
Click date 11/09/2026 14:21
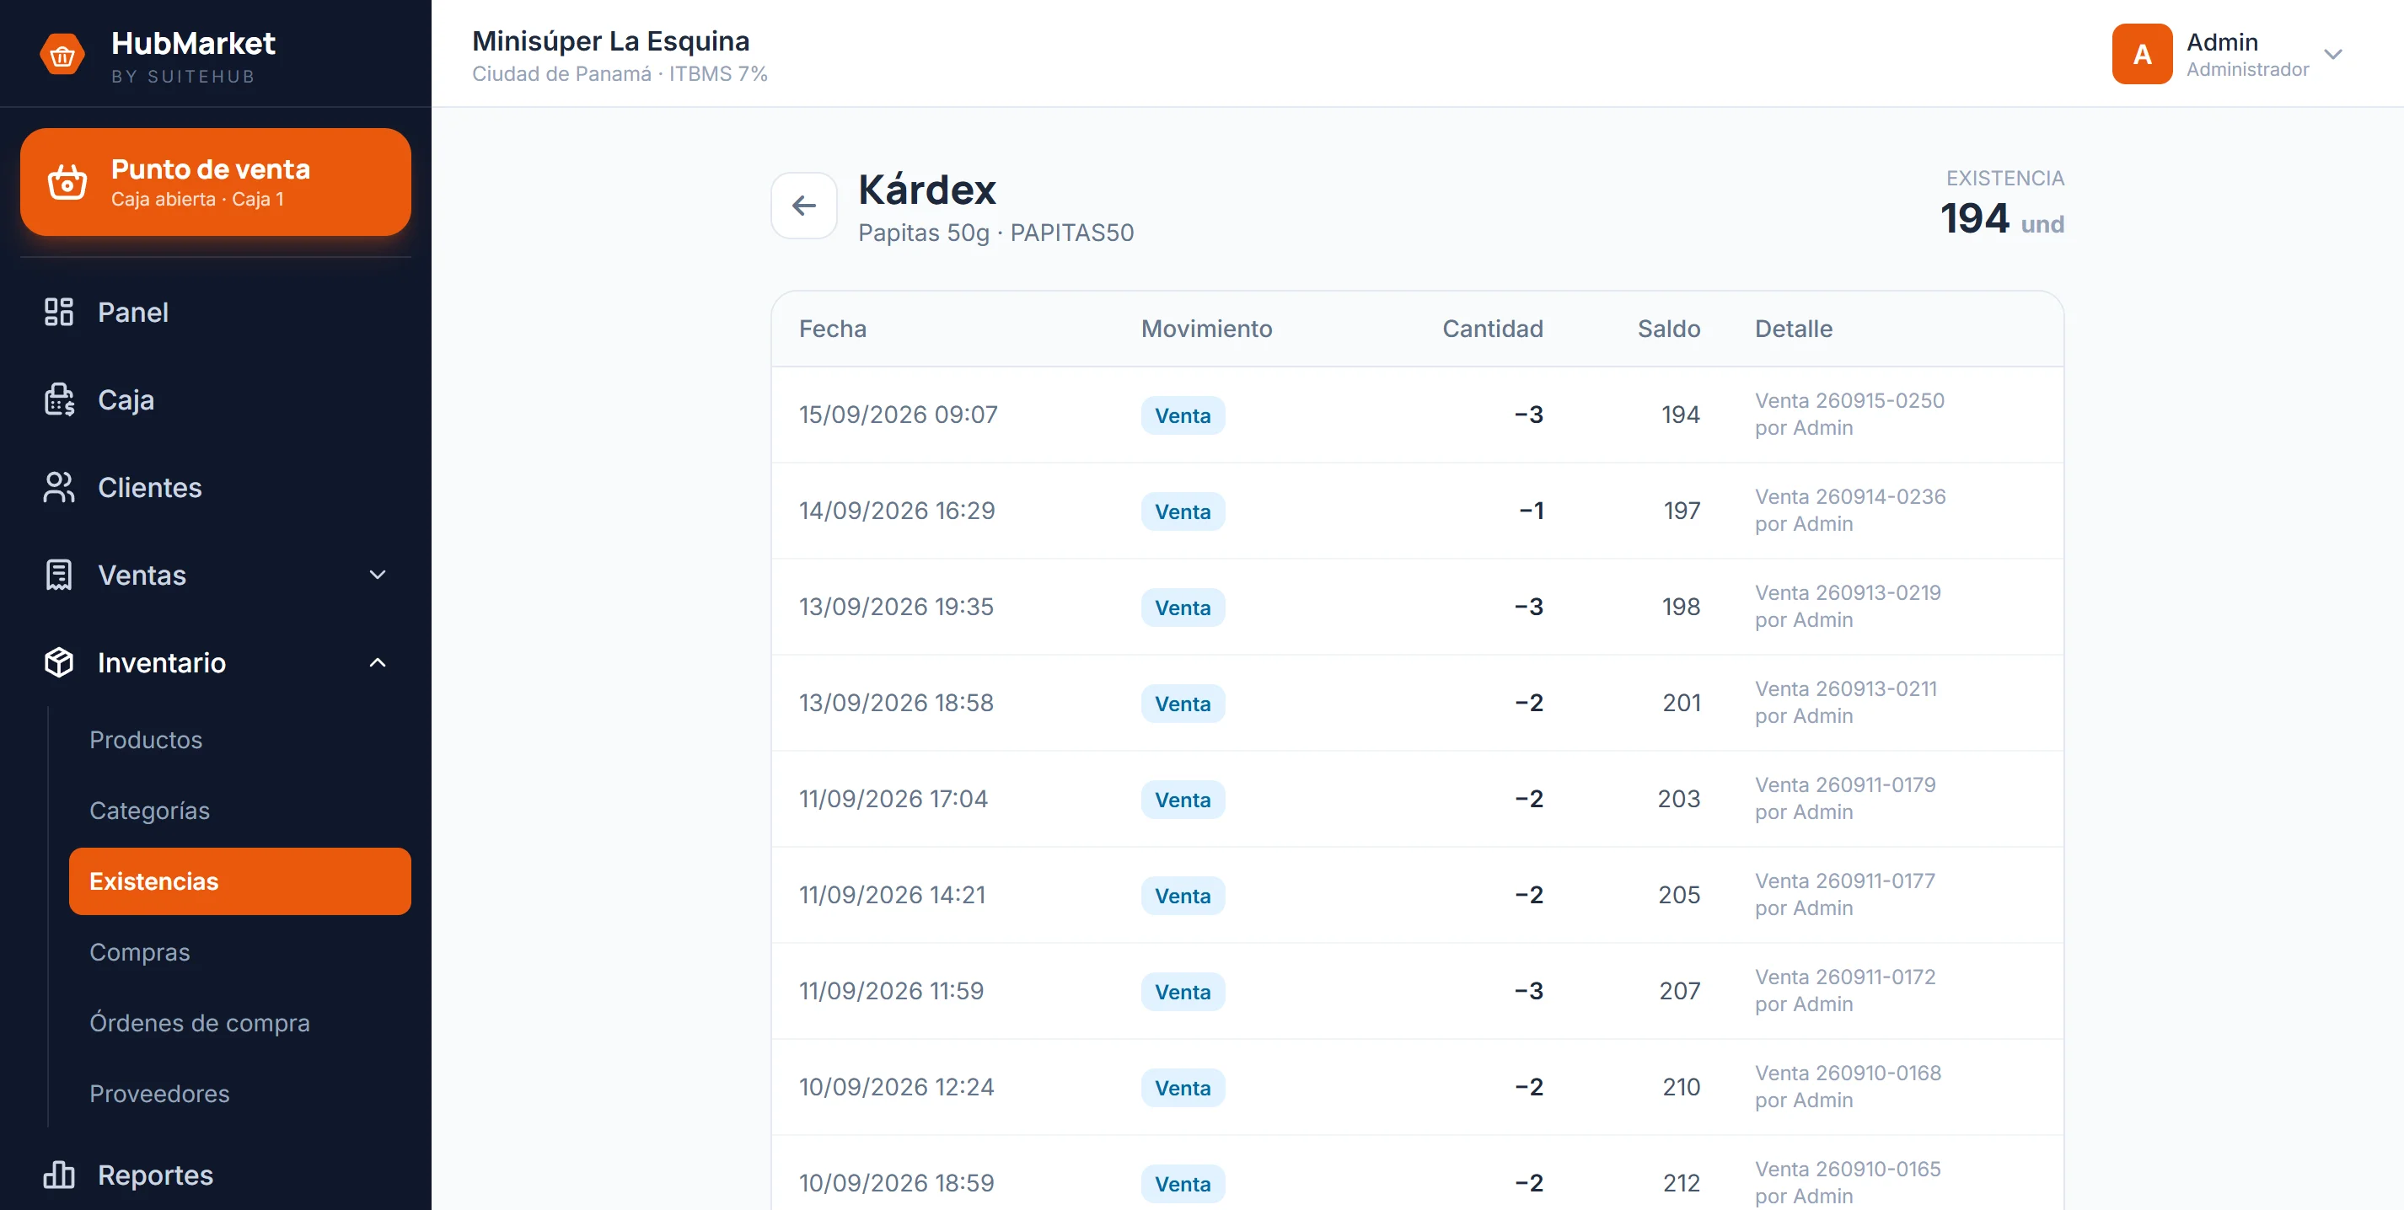pyautogui.click(x=891, y=895)
